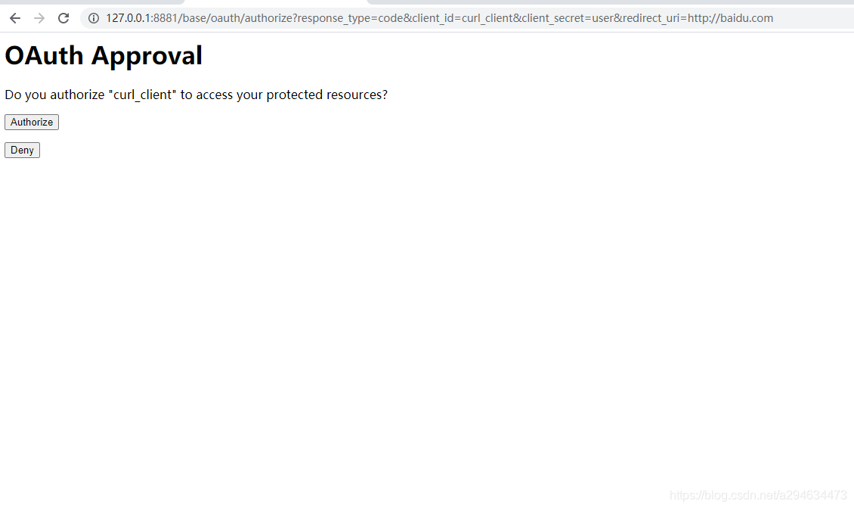Select the active browser tab at top

pos(276,2)
